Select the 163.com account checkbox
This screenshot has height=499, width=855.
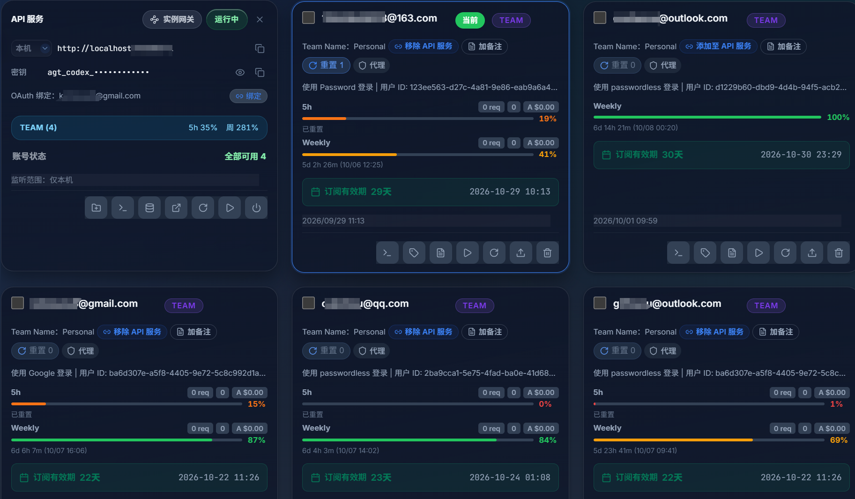(308, 18)
